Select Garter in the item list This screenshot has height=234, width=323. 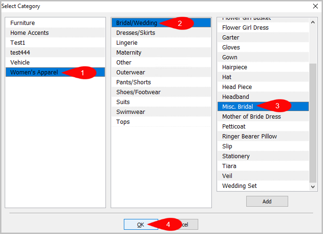click(263, 37)
